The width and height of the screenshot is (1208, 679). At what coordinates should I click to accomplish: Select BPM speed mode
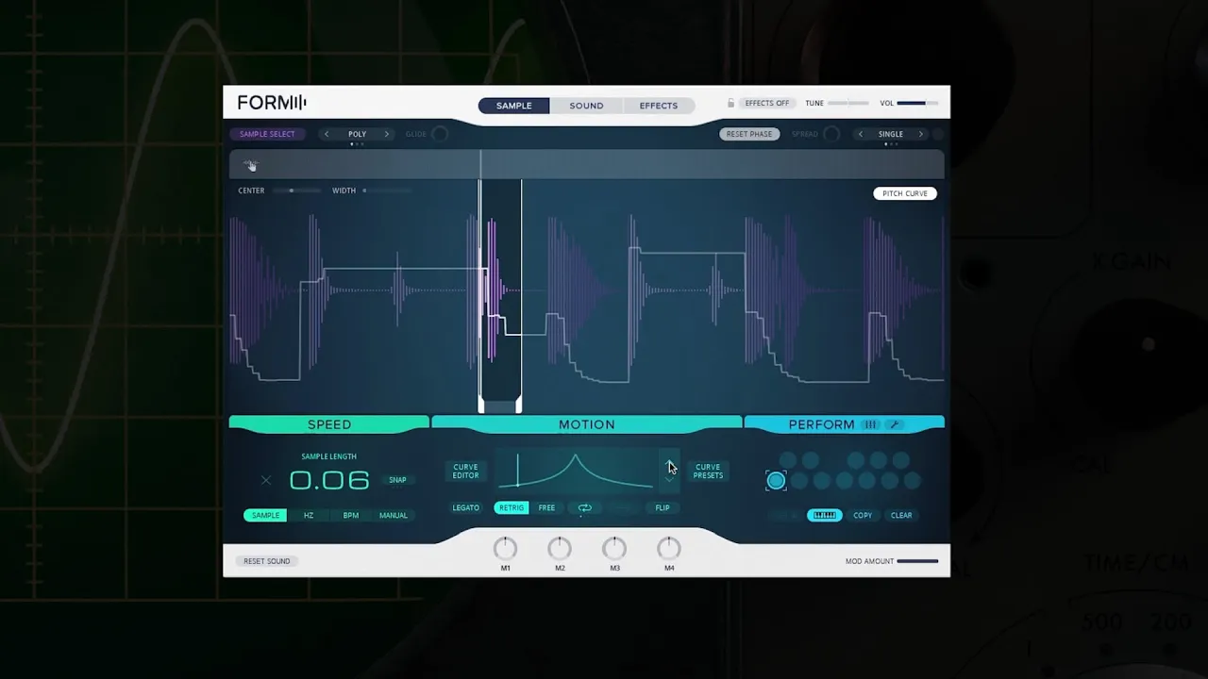tap(351, 516)
